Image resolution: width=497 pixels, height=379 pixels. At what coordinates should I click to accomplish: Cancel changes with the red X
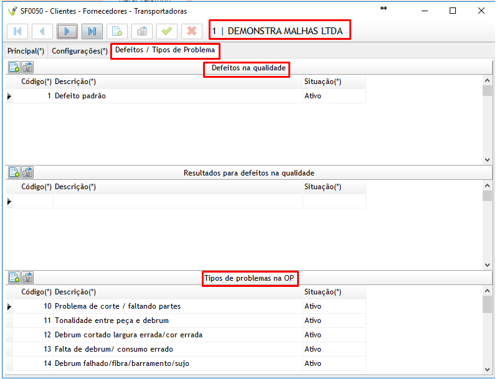[x=191, y=31]
